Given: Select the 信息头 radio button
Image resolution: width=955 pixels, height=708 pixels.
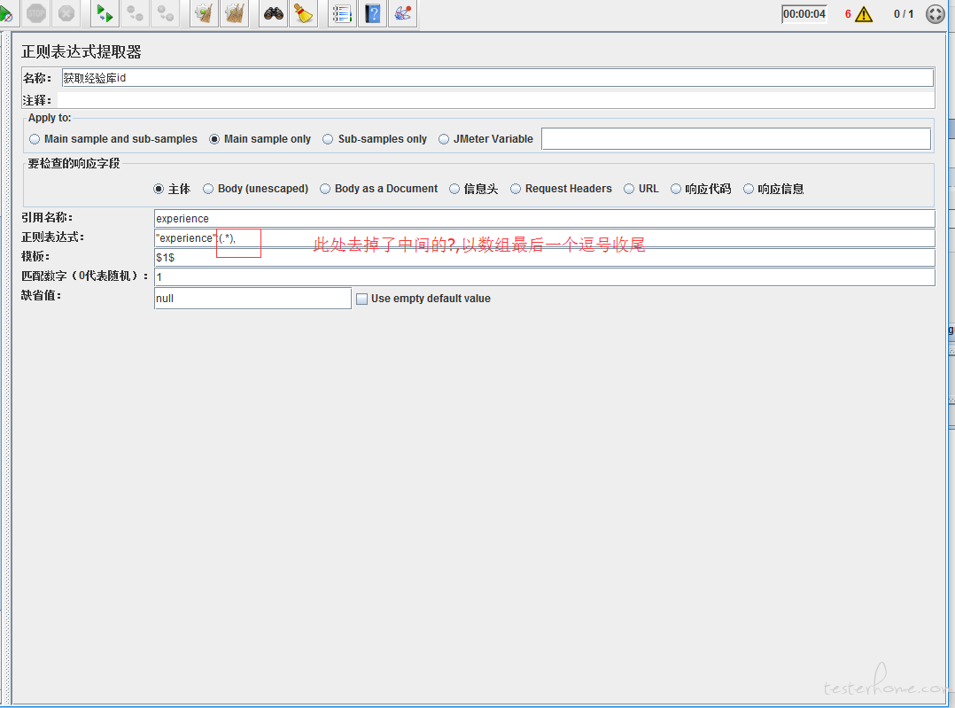Looking at the screenshot, I should [x=454, y=189].
